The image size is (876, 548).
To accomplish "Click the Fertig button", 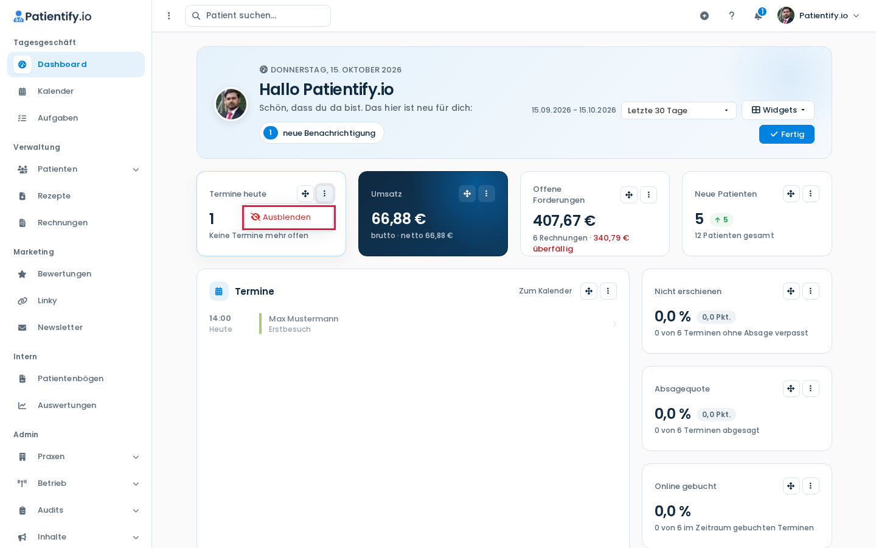I will [787, 134].
